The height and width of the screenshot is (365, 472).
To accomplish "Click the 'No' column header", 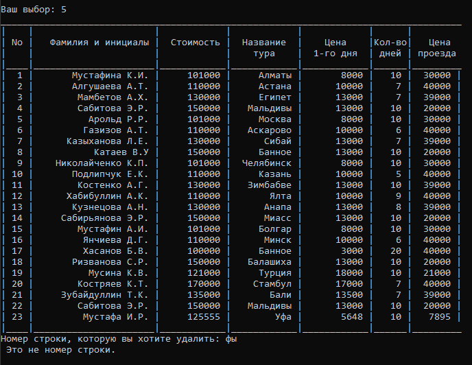I will [x=17, y=43].
